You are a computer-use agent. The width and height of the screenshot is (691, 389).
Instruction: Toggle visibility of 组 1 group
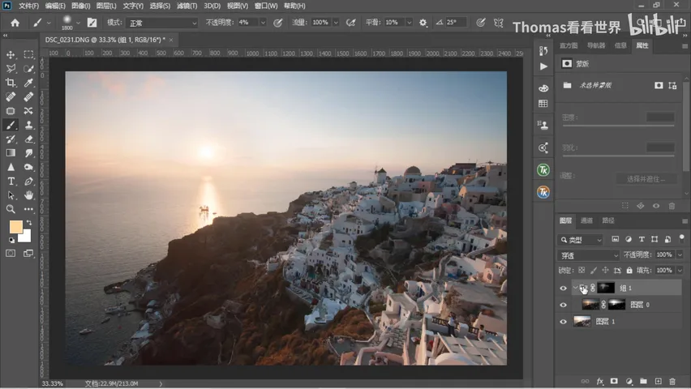point(563,289)
